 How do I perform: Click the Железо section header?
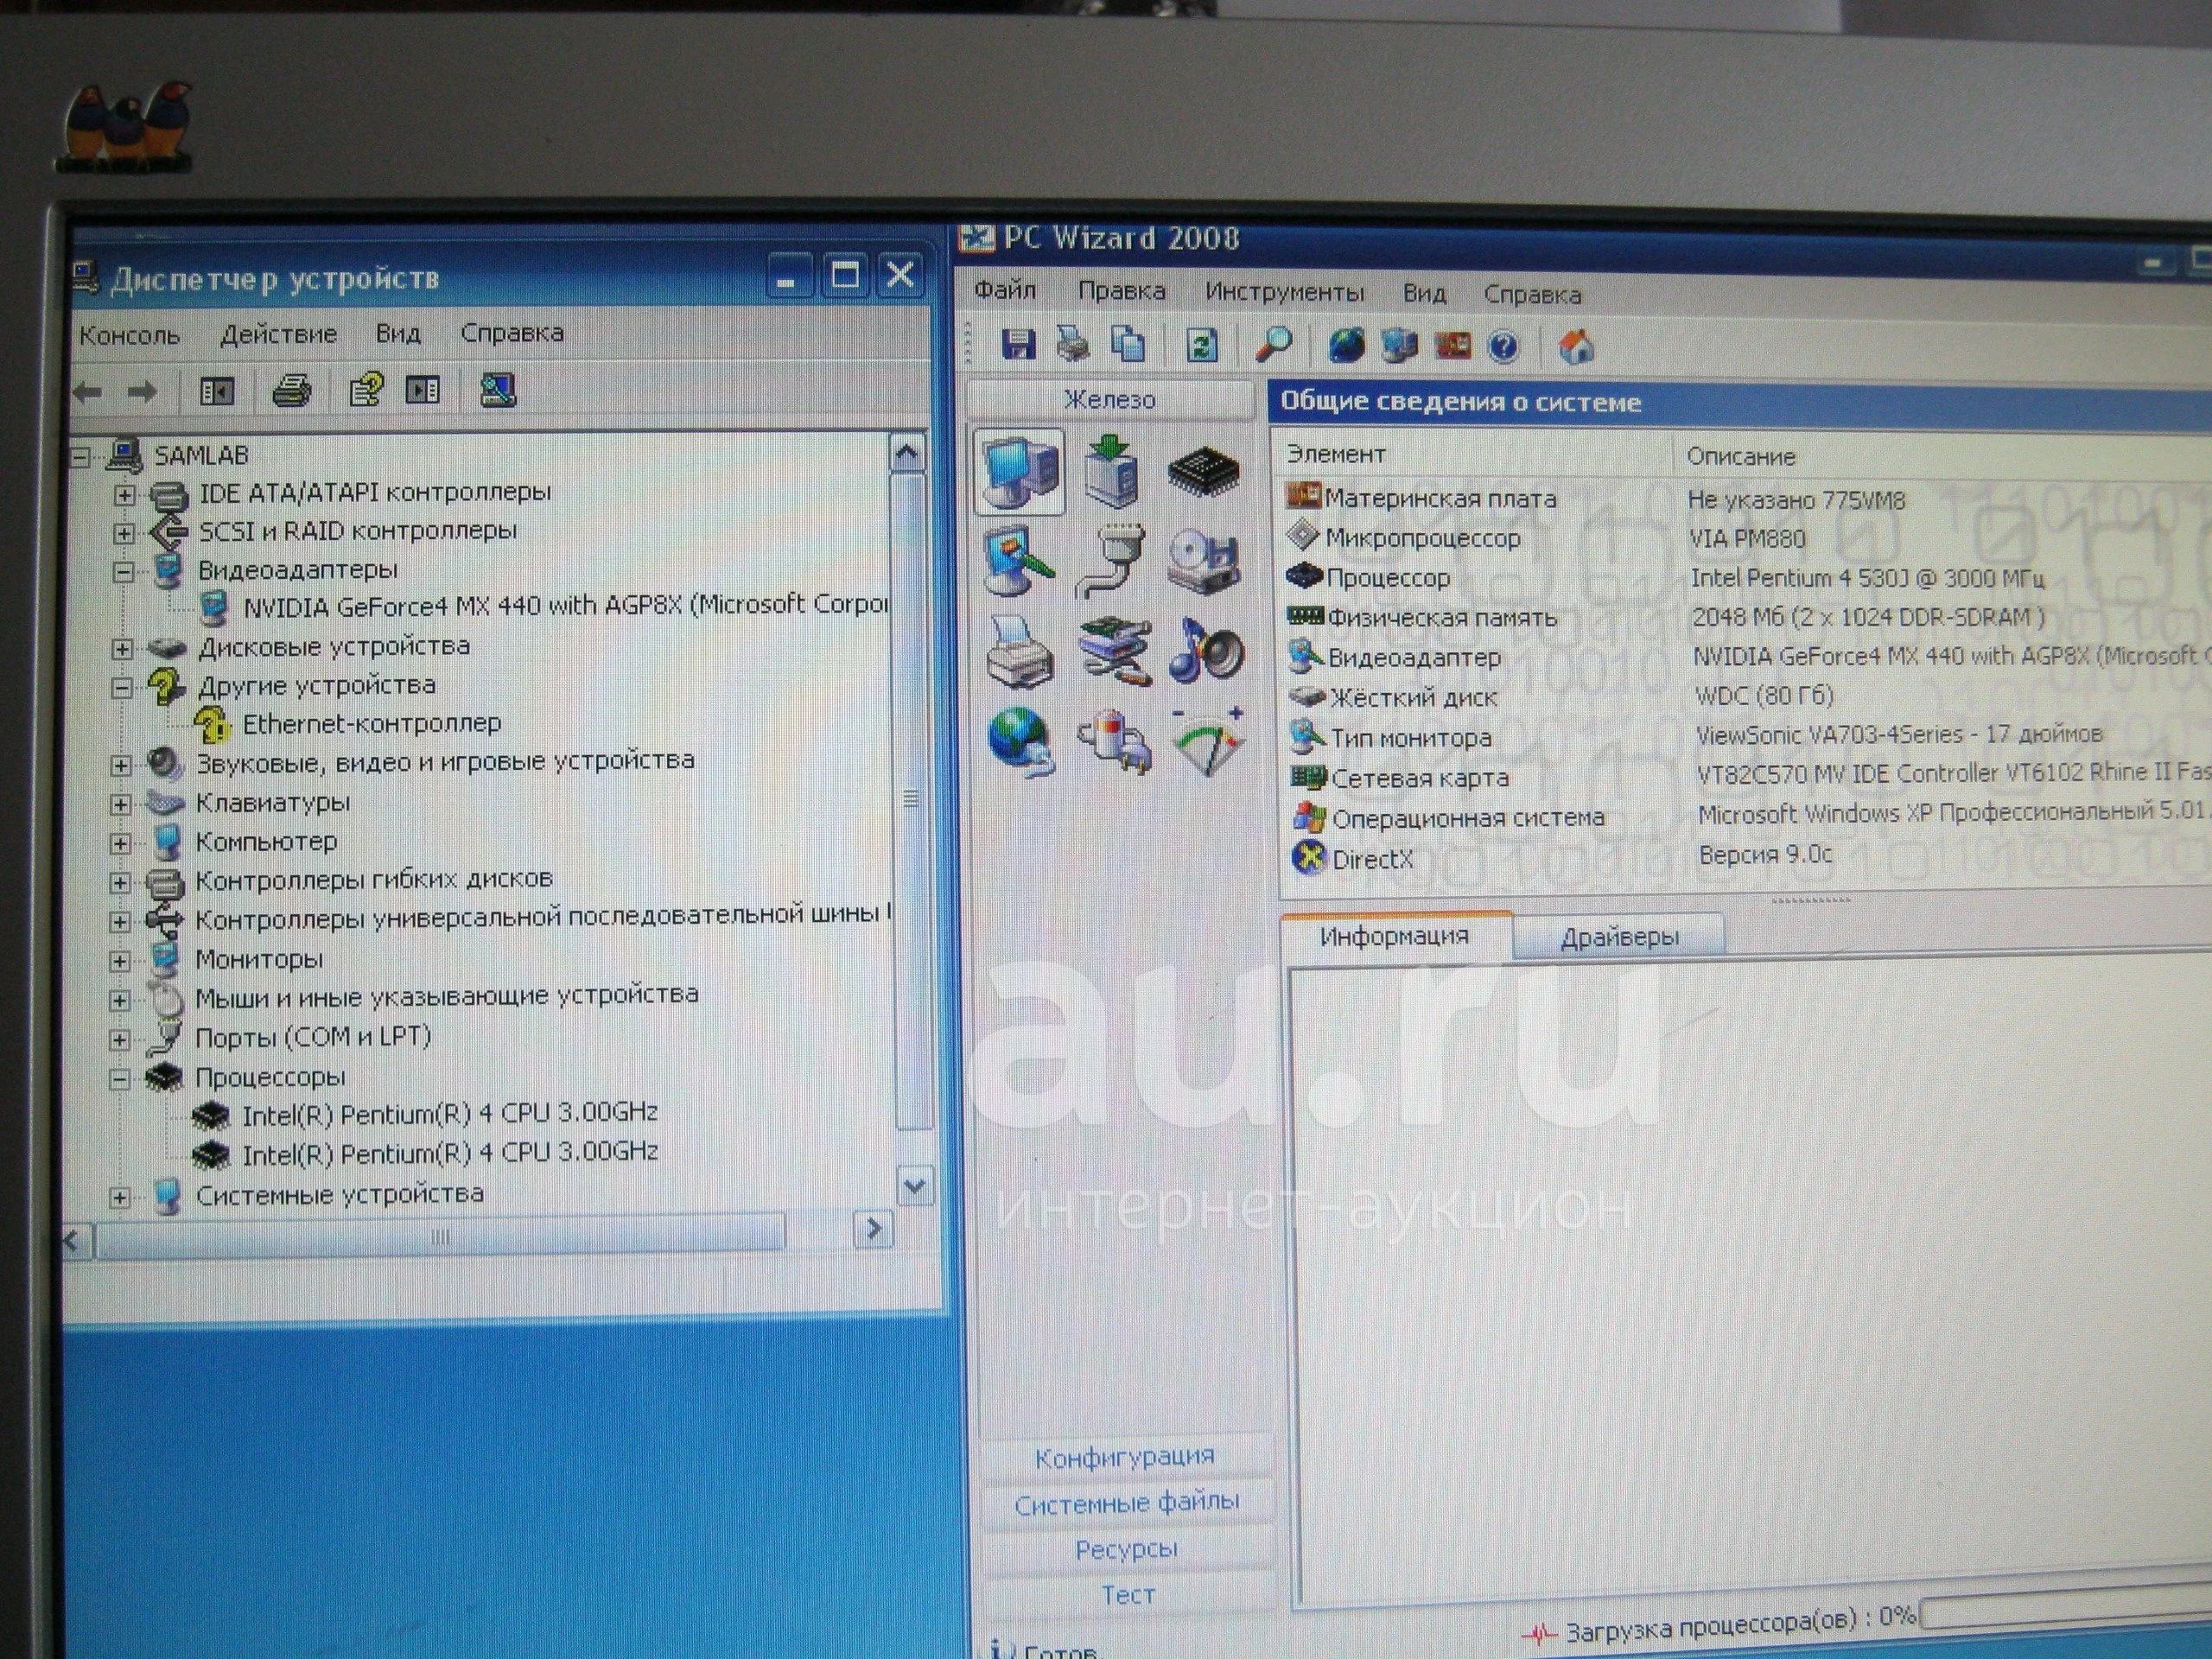[x=1110, y=399]
